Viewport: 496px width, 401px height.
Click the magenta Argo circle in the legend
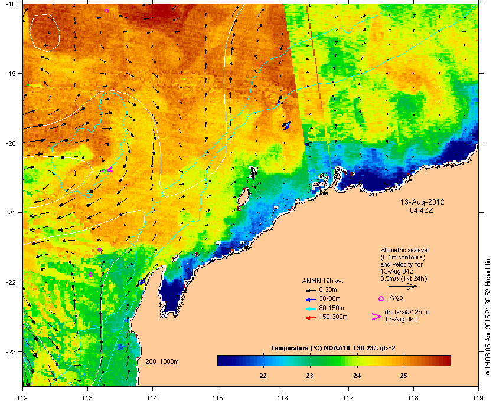coord(381,298)
